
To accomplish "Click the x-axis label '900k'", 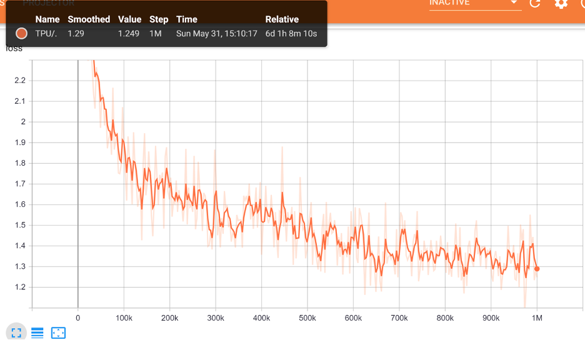I will click(491, 318).
